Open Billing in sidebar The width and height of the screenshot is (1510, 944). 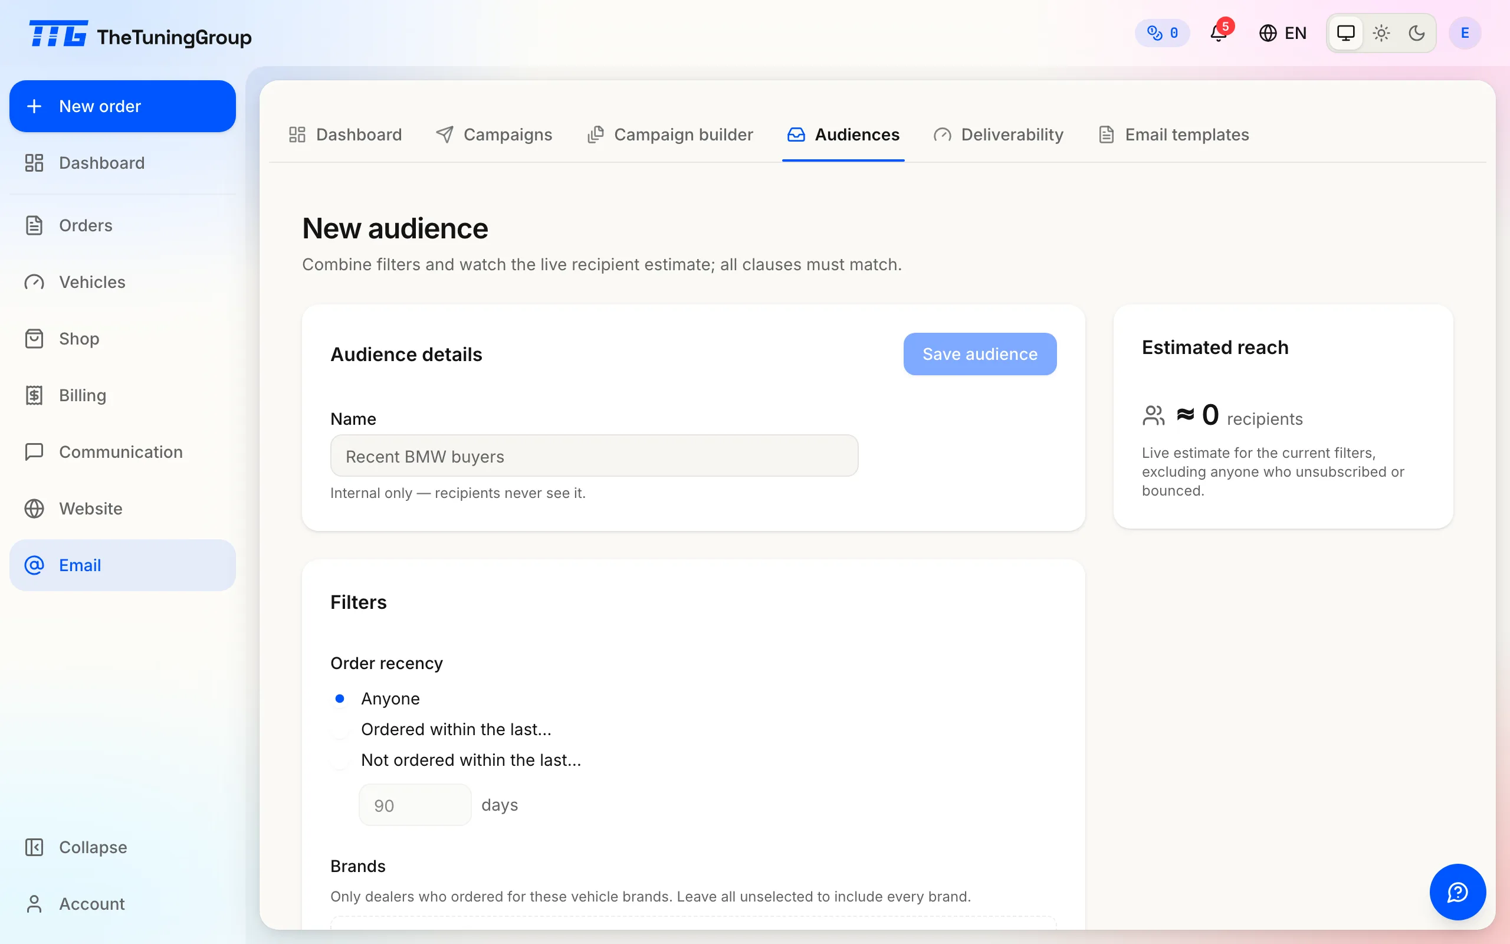(x=122, y=395)
